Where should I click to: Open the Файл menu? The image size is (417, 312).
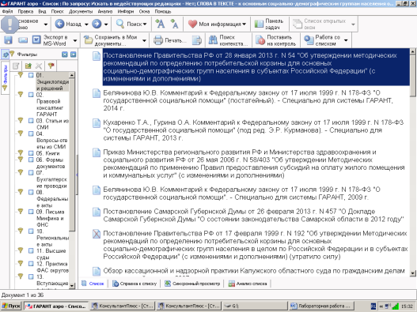click(7, 11)
